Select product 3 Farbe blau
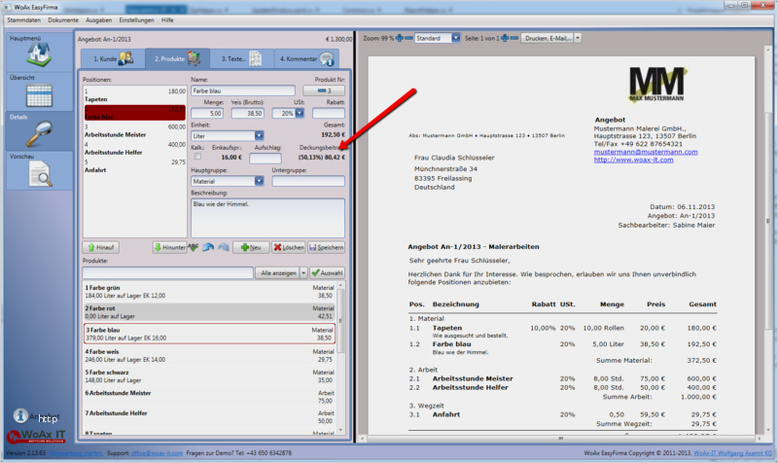The image size is (778, 463). tap(209, 334)
